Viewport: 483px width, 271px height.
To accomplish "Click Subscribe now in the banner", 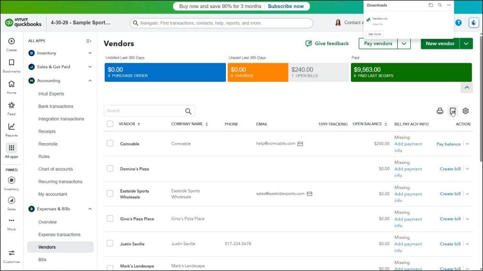I will click(x=285, y=6).
